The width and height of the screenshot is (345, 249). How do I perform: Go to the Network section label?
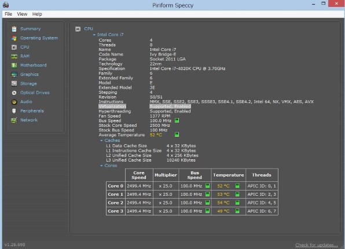(29, 120)
